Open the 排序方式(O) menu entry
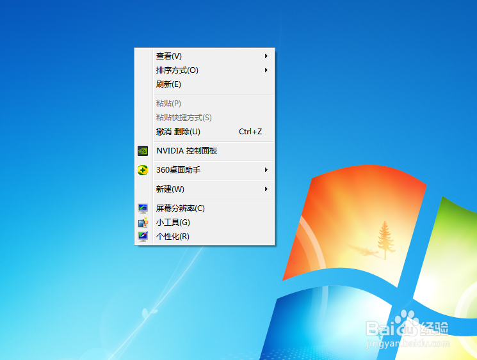477x360 pixels. (x=205, y=70)
